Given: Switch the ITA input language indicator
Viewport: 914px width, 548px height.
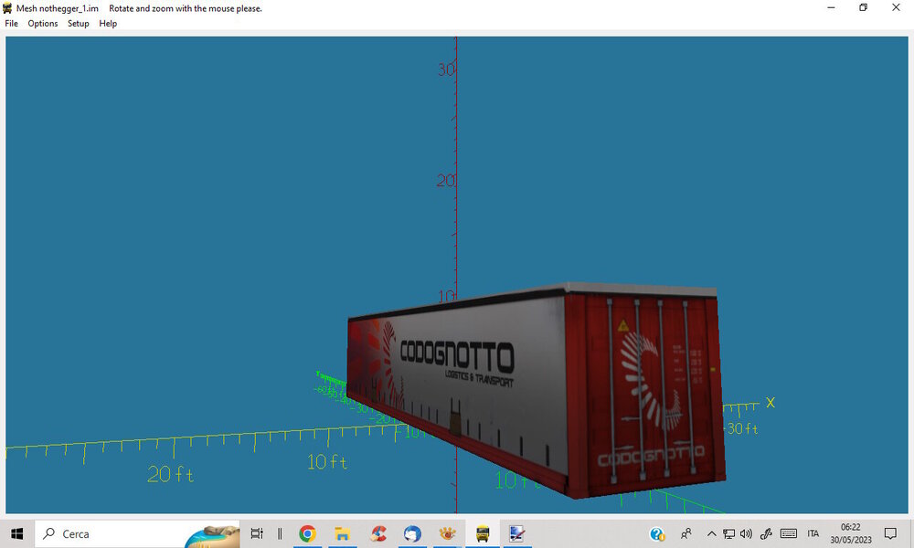Looking at the screenshot, I should (x=813, y=533).
